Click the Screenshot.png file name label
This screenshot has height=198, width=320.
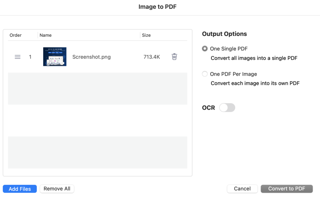(91, 57)
